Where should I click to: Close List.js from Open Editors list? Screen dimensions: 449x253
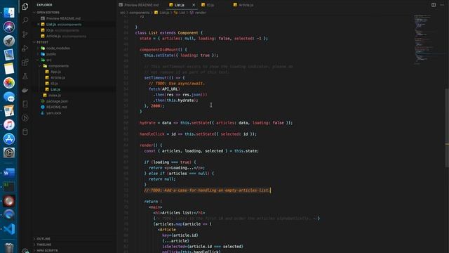coord(39,25)
